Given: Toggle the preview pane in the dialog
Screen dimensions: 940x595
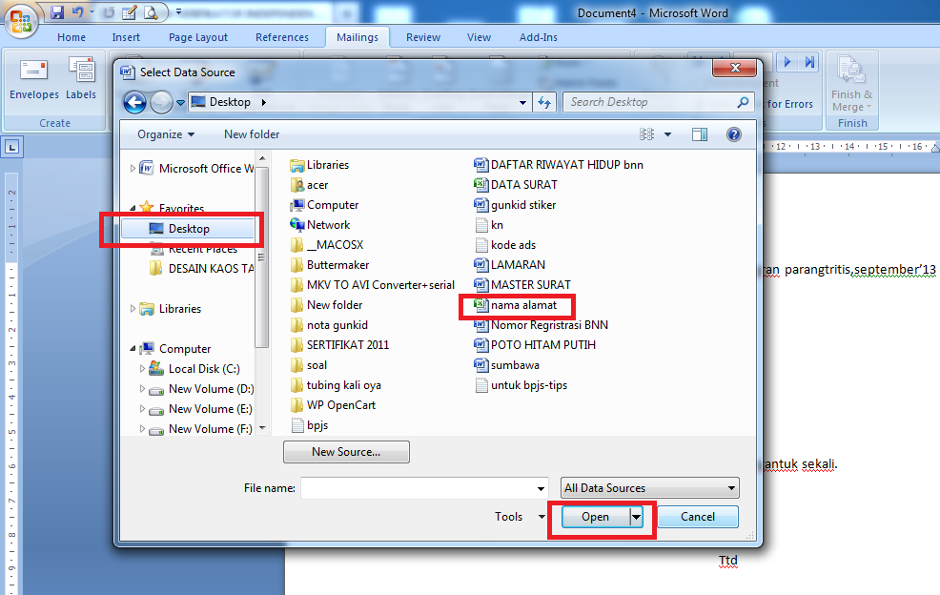Looking at the screenshot, I should pos(700,133).
